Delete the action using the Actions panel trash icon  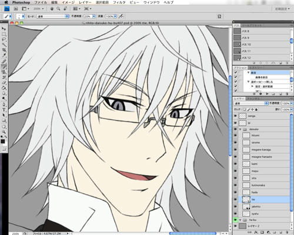287,94
